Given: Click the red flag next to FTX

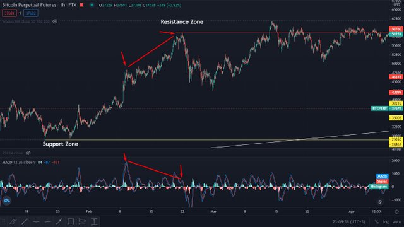Looking at the screenshot, I should pyautogui.click(x=81, y=5).
